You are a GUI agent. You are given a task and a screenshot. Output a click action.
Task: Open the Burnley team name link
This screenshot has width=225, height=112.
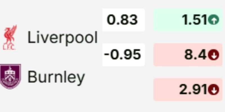coord(56,77)
